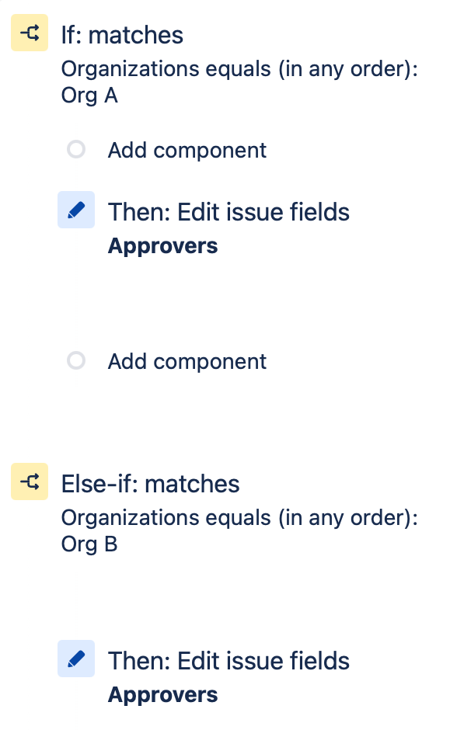Expand the If: matches condition
Screen dimensions: 457x730
(122, 34)
